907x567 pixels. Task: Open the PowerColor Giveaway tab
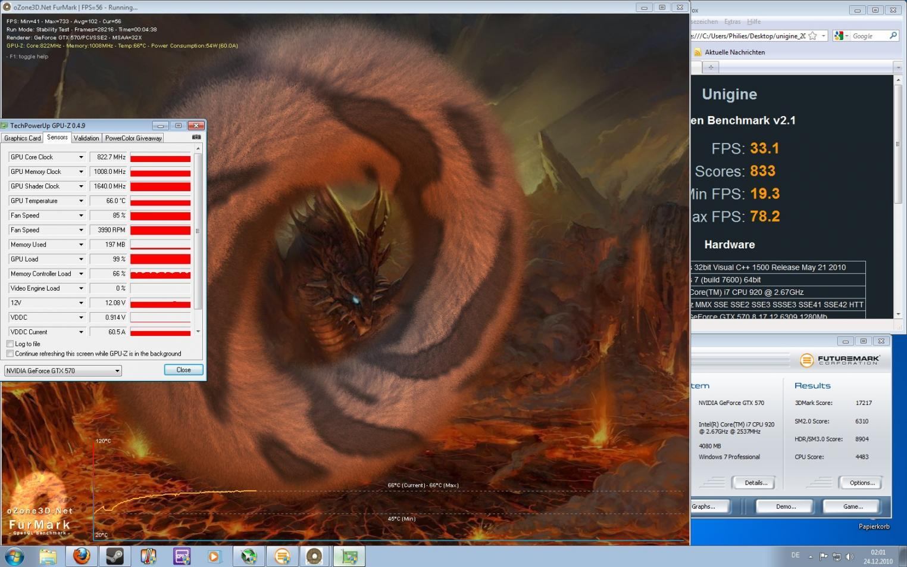133,138
